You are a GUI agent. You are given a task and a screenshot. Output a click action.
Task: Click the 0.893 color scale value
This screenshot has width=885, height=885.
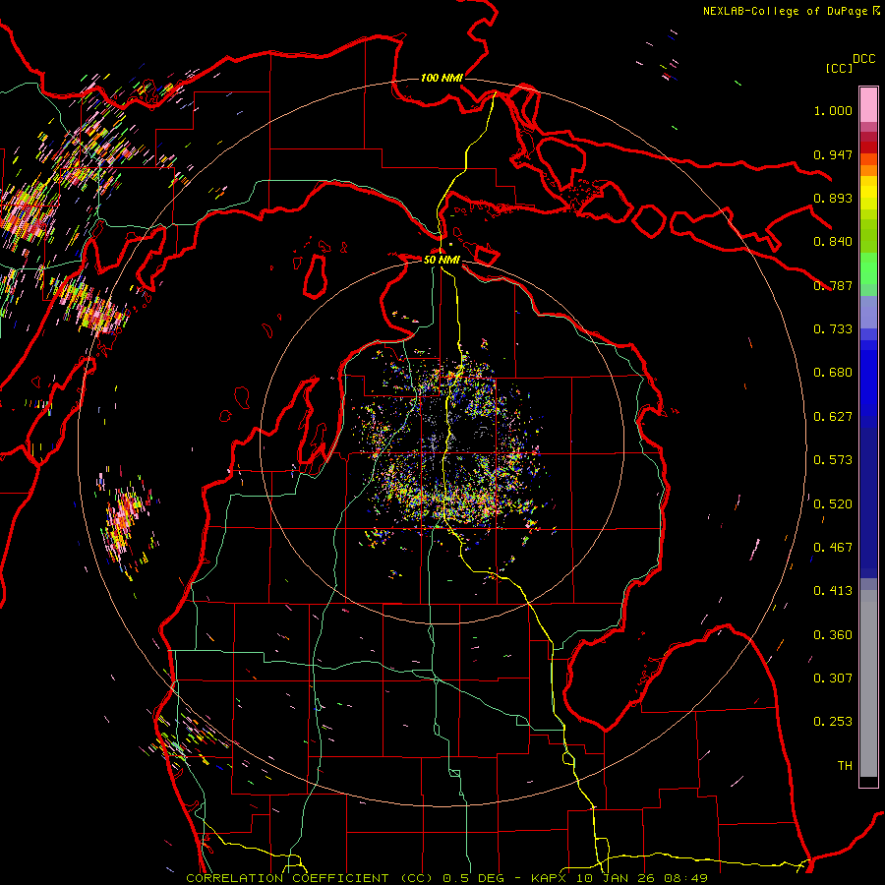click(x=833, y=198)
